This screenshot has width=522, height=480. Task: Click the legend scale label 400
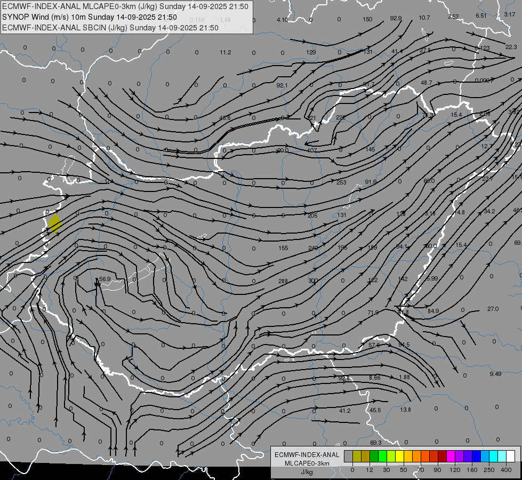point(506,470)
